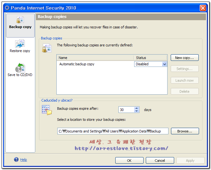Expand the Disabled status dropdown
211x170 pixels.
[x=164, y=64]
